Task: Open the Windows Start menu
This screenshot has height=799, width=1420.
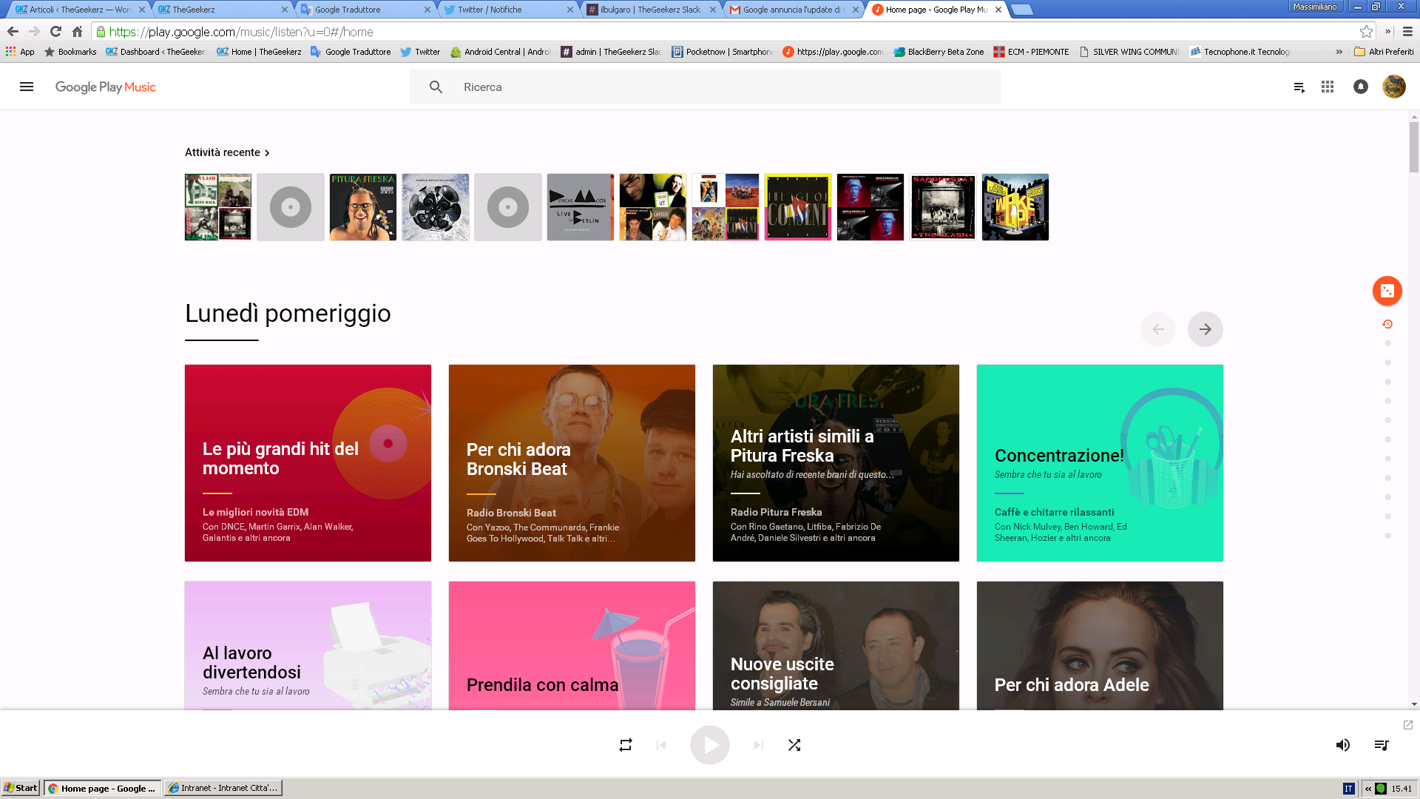Action: click(x=21, y=788)
